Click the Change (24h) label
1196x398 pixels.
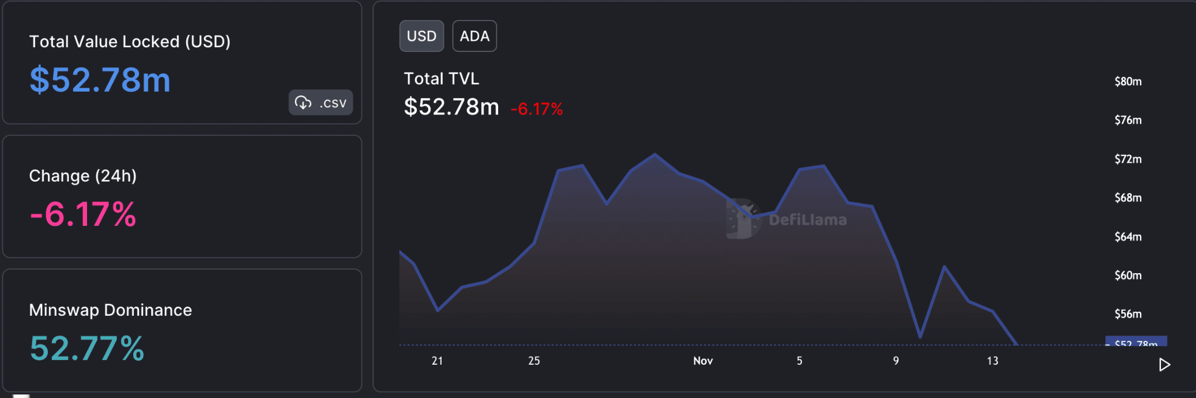(x=83, y=176)
